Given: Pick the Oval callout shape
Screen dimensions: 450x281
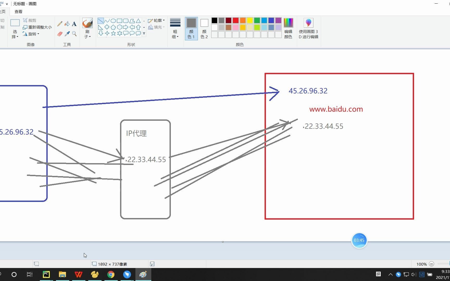Looking at the screenshot, I should pos(132,33).
